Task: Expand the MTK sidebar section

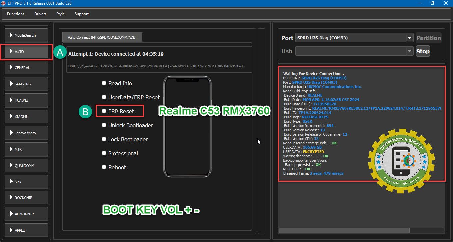Action: (27, 149)
